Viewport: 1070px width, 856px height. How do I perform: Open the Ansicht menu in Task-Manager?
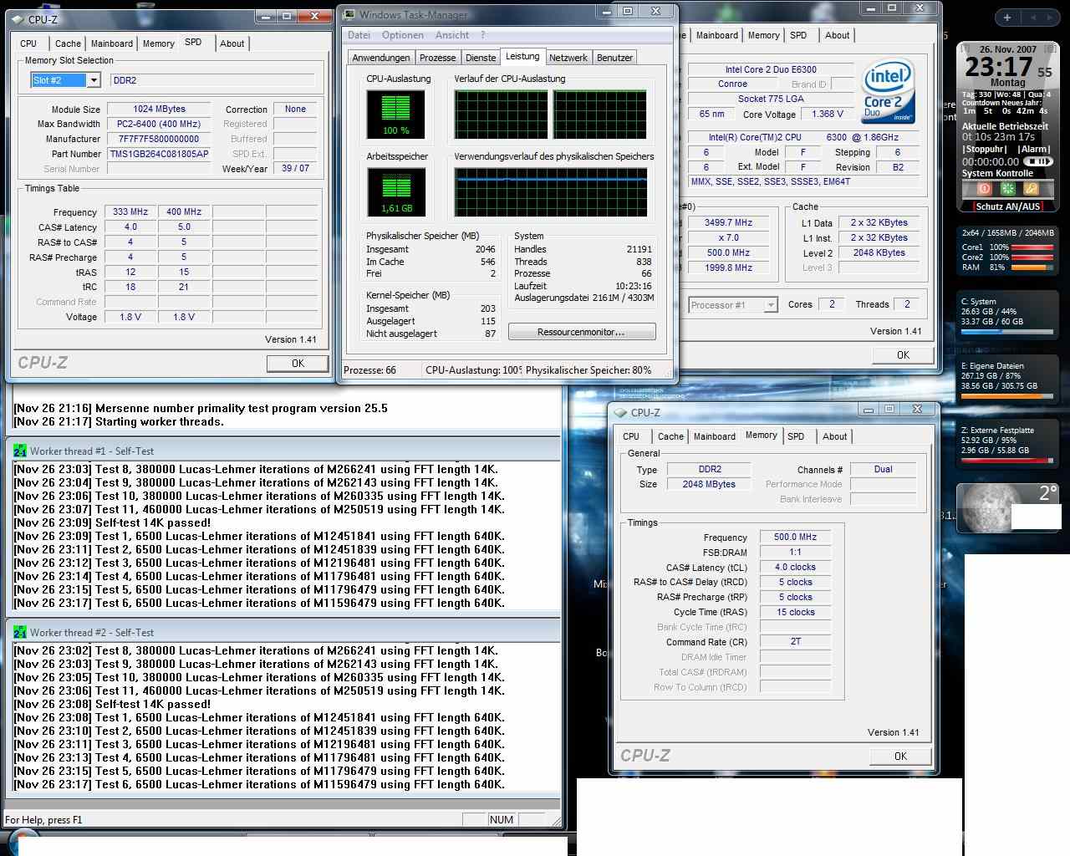click(452, 35)
